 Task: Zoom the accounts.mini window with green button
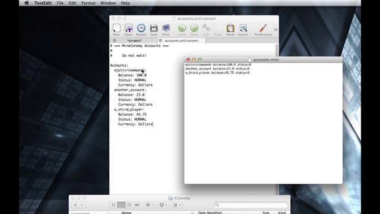click(x=199, y=59)
